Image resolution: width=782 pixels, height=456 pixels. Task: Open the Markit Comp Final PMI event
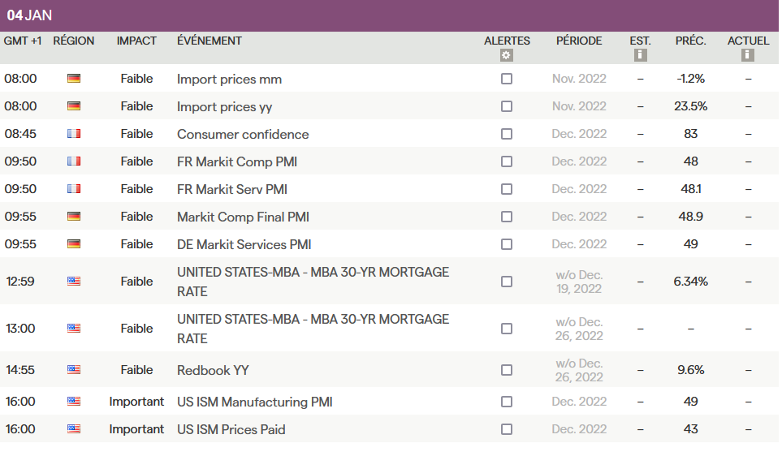[x=243, y=217]
